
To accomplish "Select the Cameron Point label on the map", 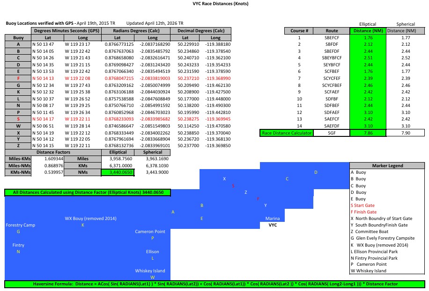I will pos(150,232).
